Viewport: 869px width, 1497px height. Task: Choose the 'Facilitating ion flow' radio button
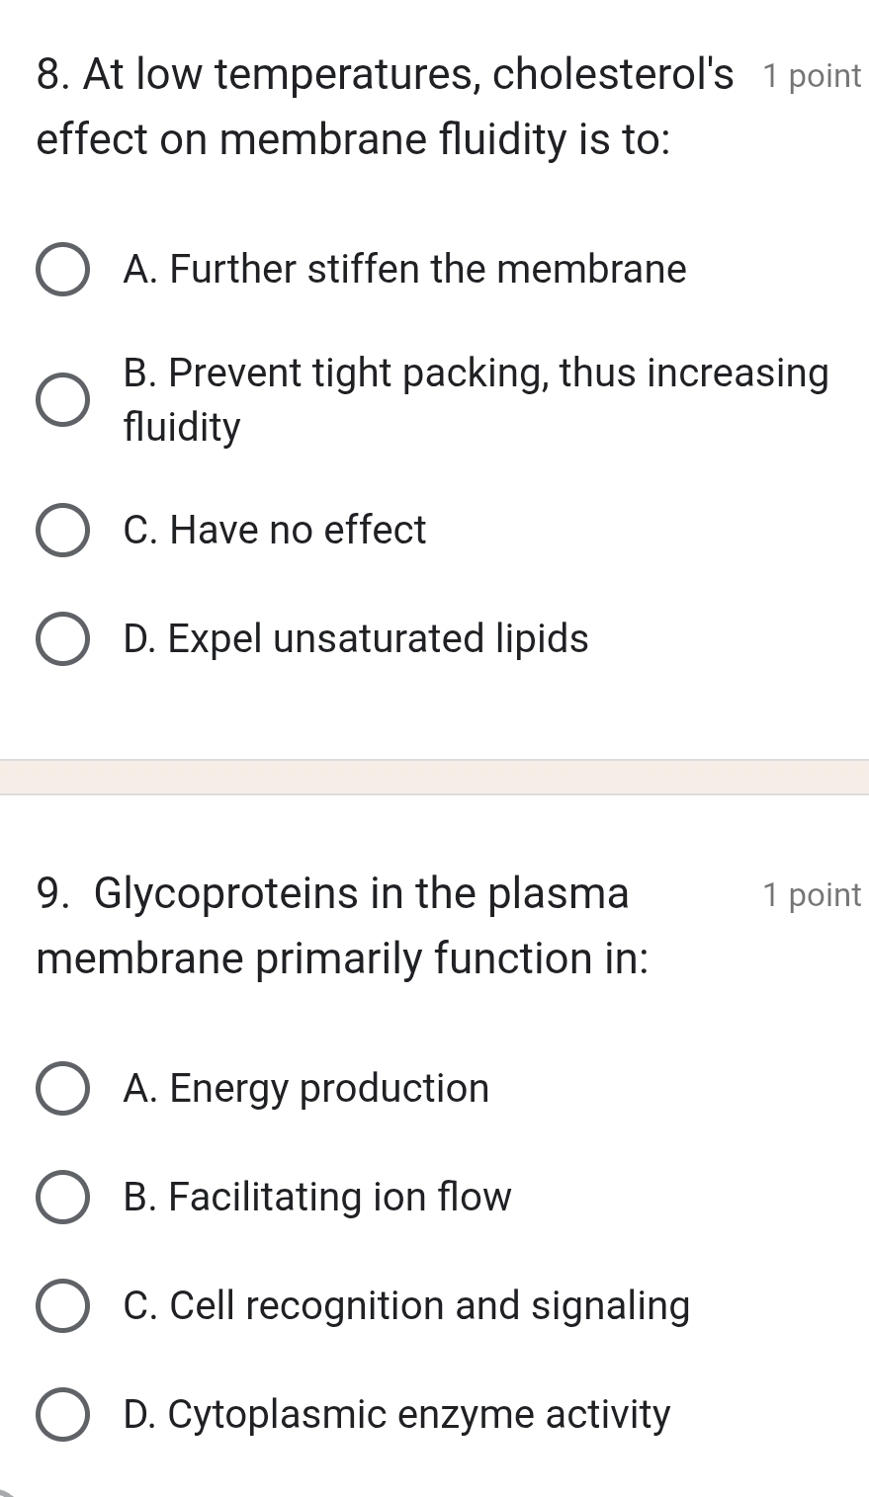tap(62, 1198)
